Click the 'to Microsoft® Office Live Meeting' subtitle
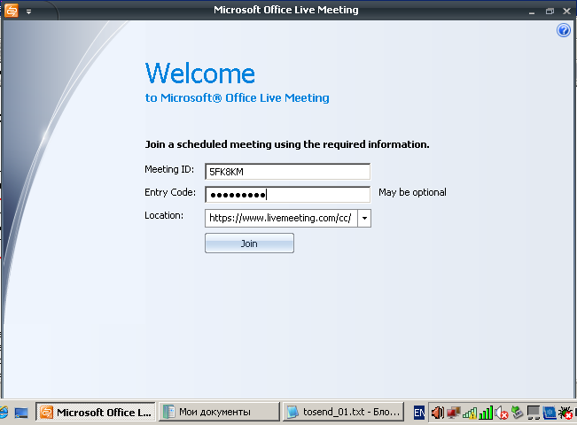577x425 pixels. click(237, 97)
